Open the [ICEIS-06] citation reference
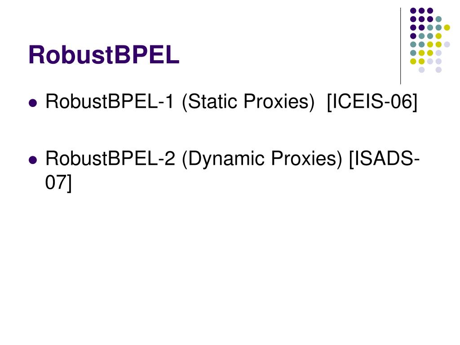The height and width of the screenshot is (345, 460). click(372, 102)
